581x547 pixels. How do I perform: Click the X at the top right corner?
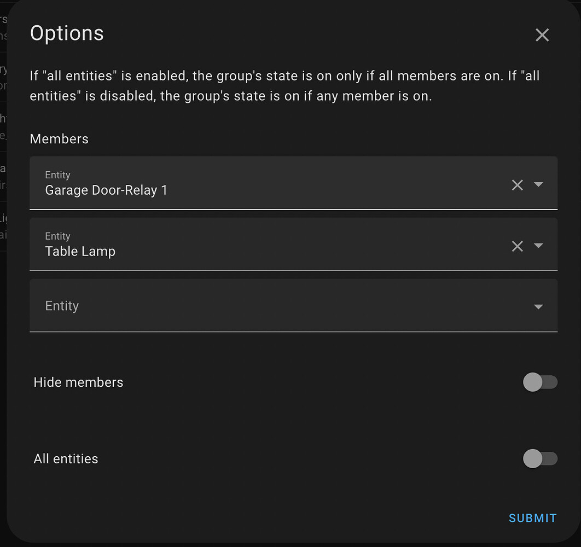point(542,34)
